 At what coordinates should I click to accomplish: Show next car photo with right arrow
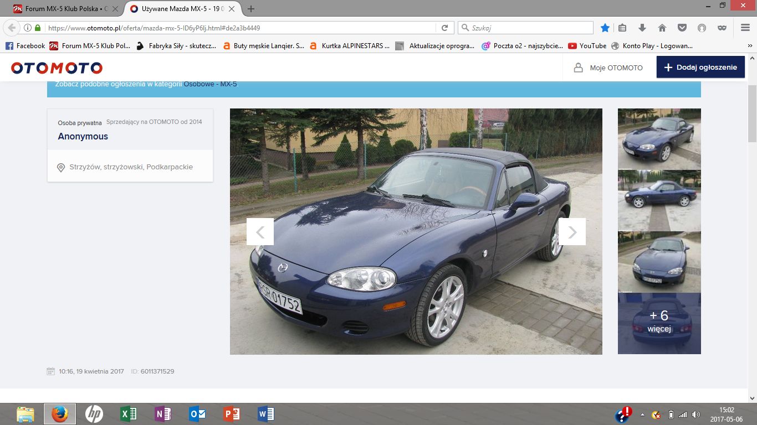pos(572,231)
